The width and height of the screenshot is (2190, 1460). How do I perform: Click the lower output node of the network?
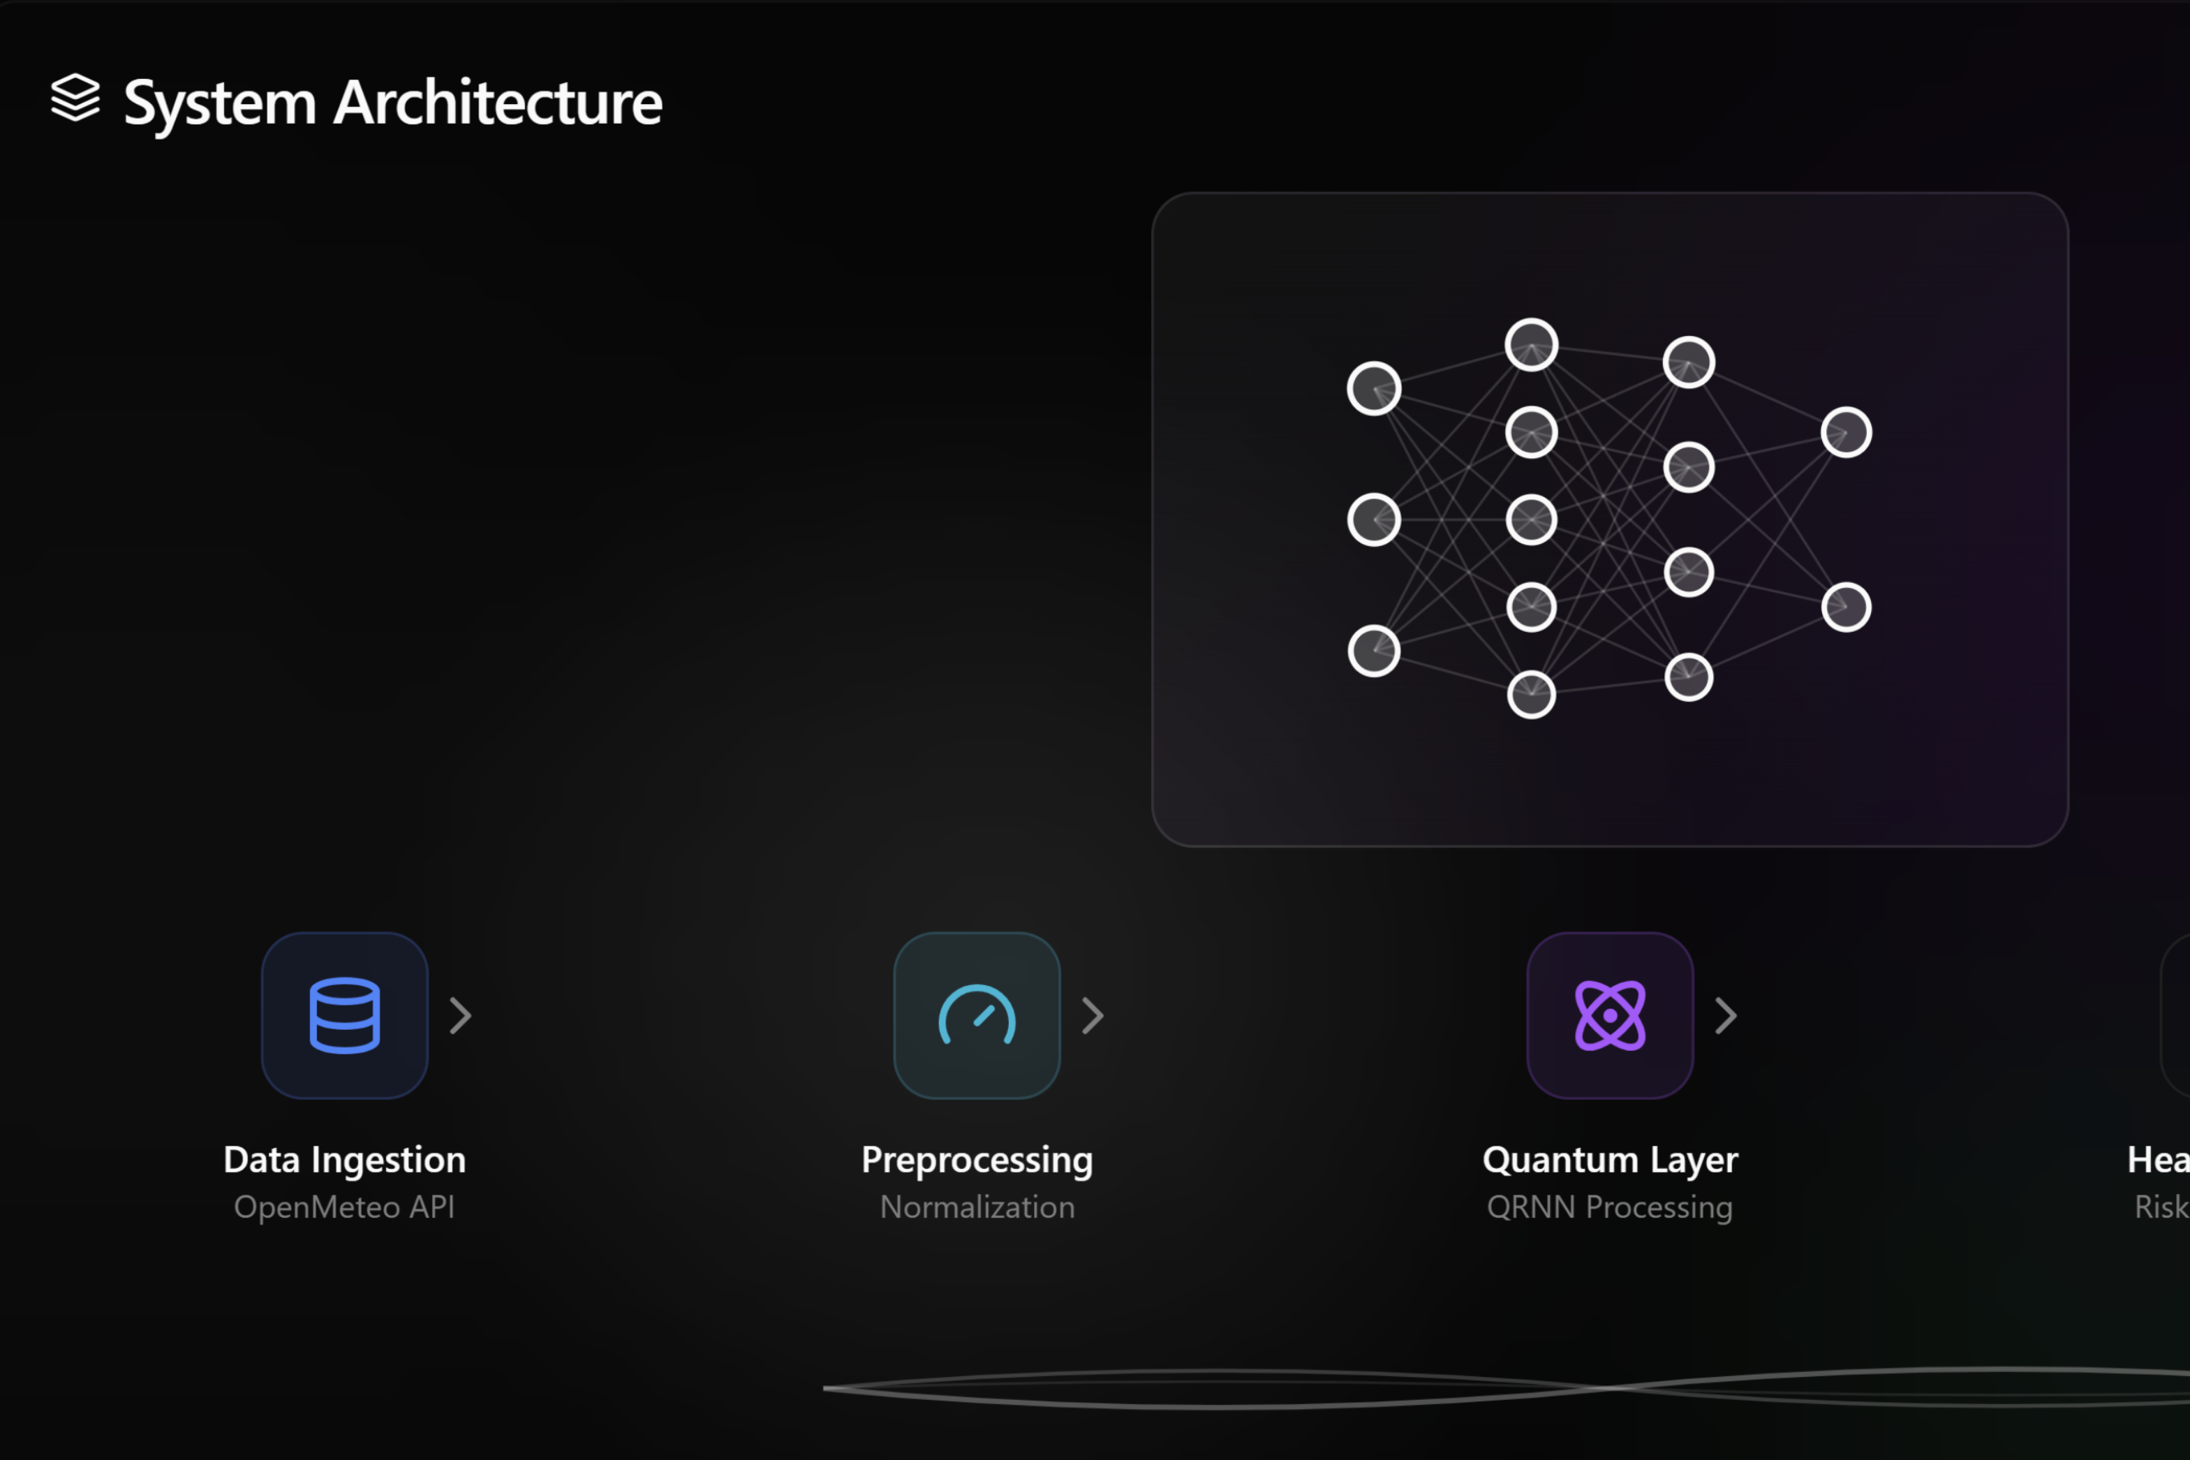coord(1846,607)
